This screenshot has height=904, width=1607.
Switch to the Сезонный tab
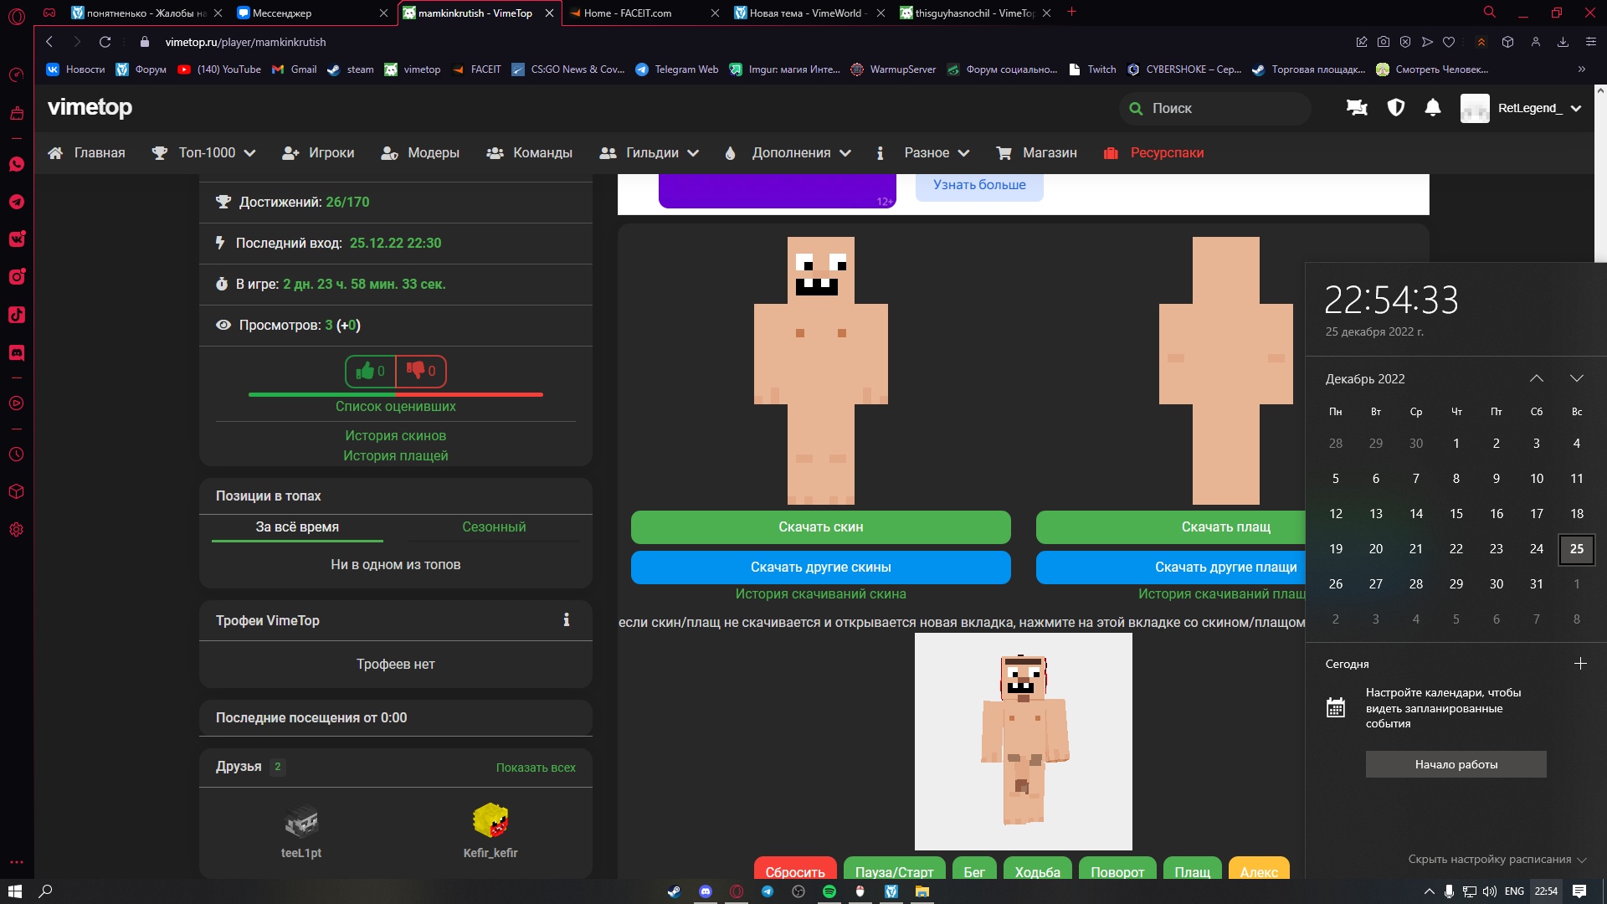point(494,526)
